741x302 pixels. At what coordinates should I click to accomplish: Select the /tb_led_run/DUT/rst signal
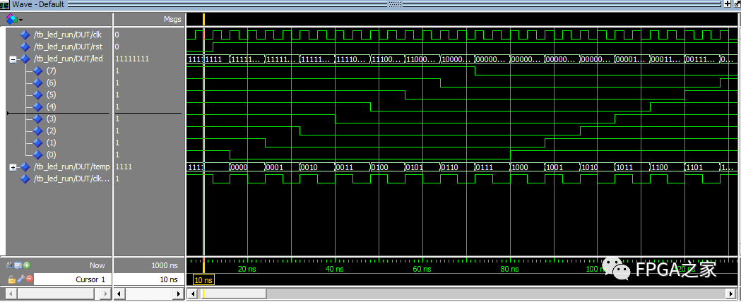click(x=67, y=47)
